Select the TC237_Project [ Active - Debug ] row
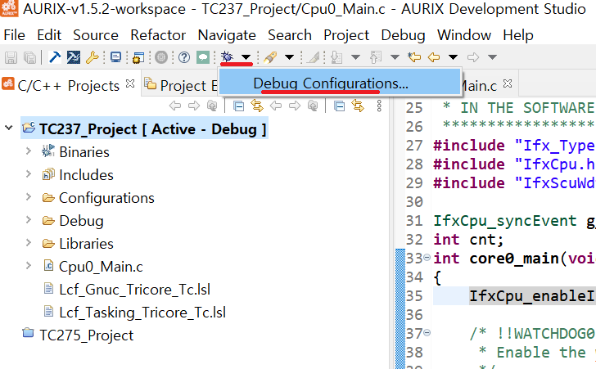Image resolution: width=596 pixels, height=369 pixels. click(x=144, y=128)
